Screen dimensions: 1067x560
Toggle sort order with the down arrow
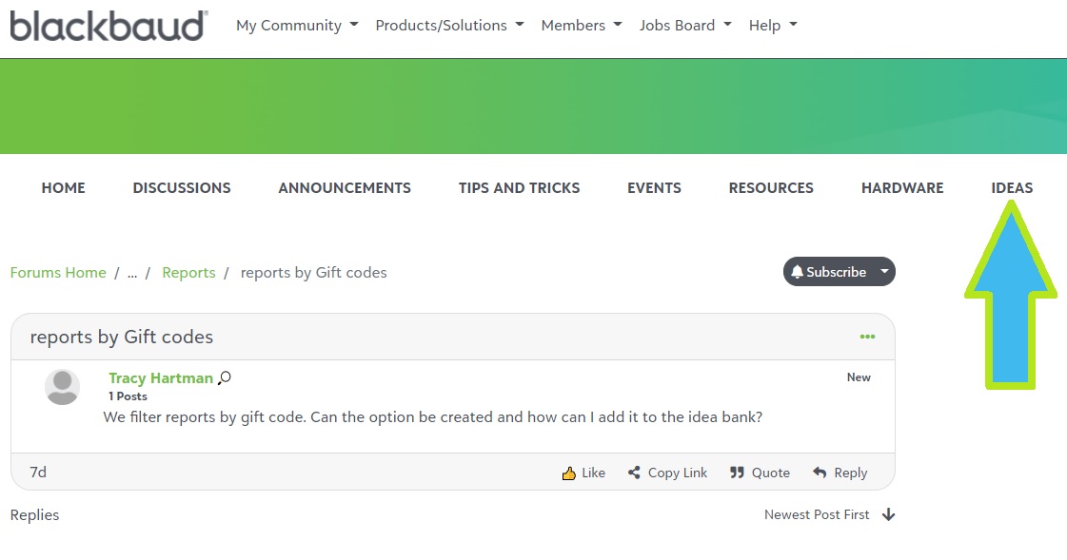(x=889, y=514)
